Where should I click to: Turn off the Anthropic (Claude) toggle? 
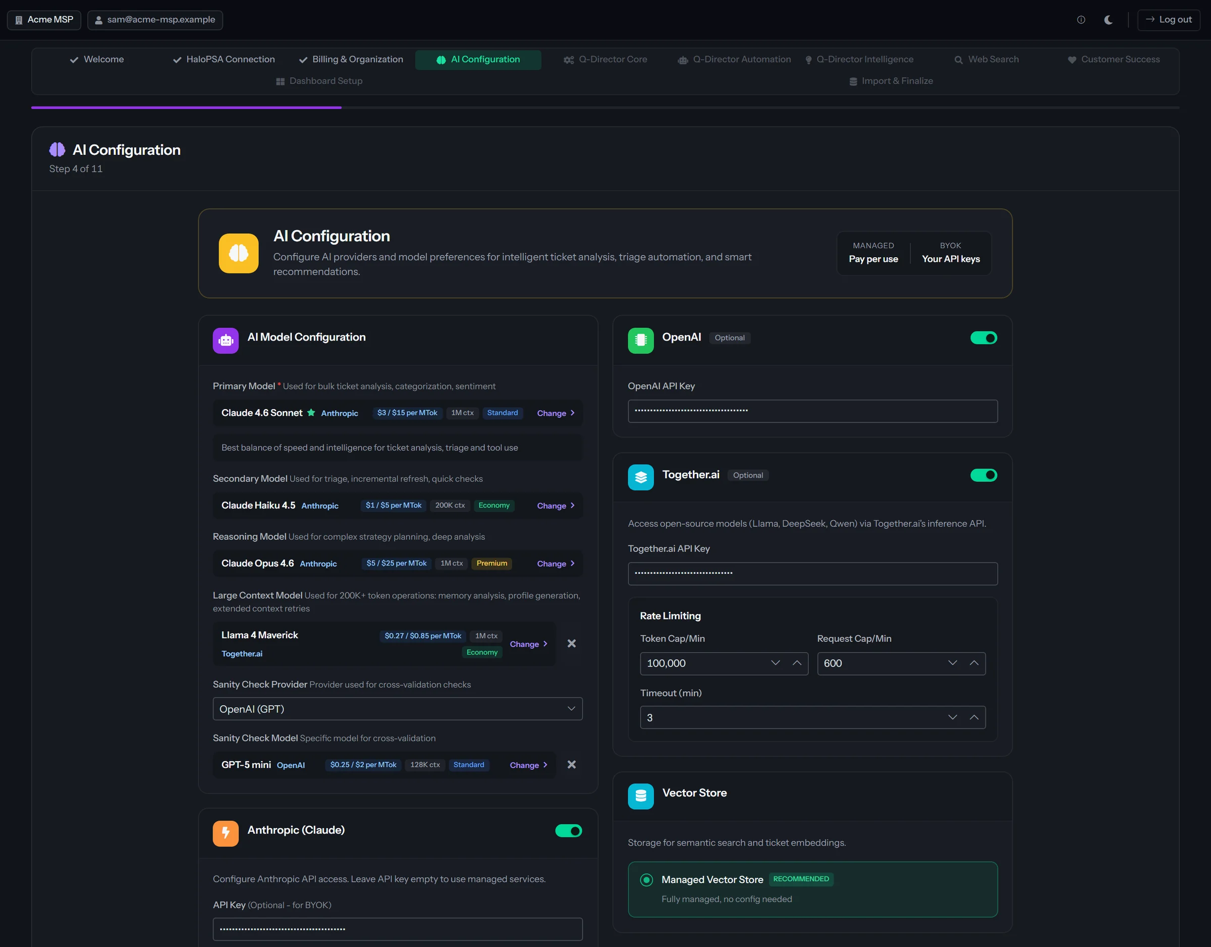[x=568, y=830]
